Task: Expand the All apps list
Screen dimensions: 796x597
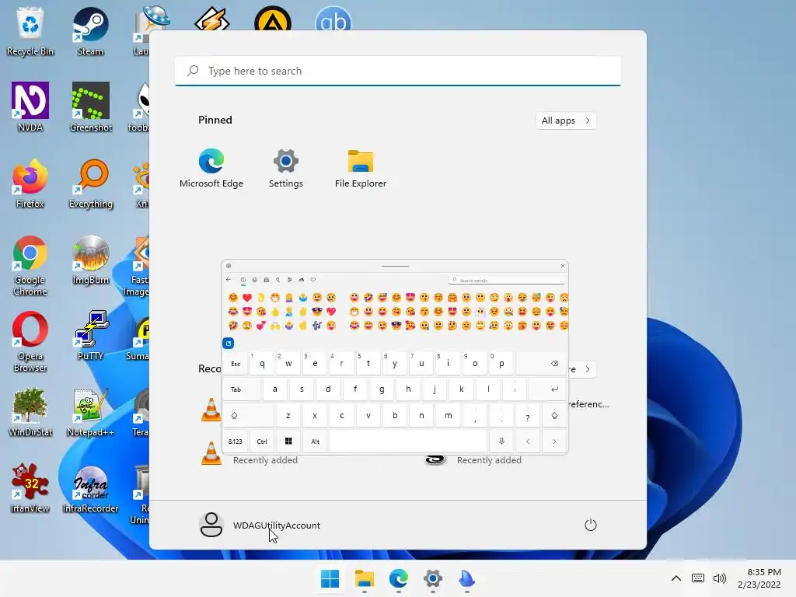Action: click(x=566, y=120)
